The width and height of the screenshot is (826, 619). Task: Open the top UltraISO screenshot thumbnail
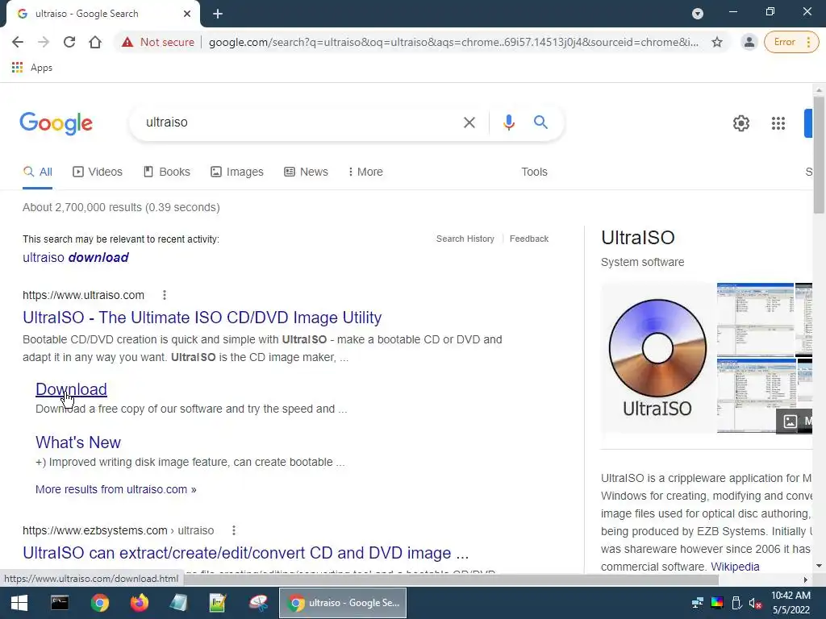(755, 319)
